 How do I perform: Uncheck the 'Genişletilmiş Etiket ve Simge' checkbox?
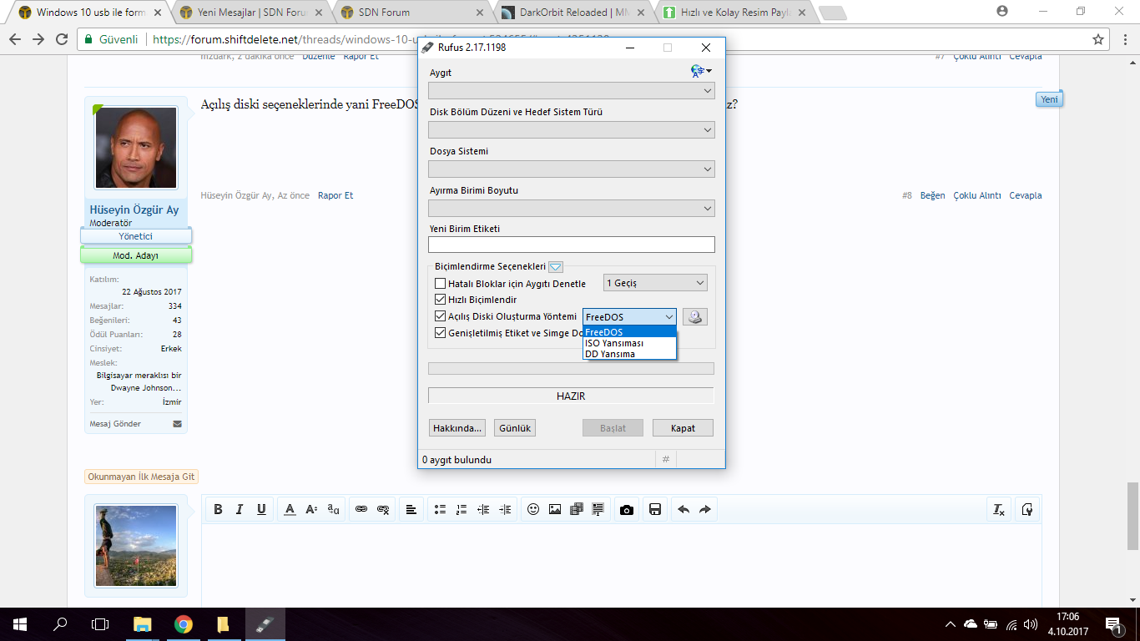(x=441, y=333)
